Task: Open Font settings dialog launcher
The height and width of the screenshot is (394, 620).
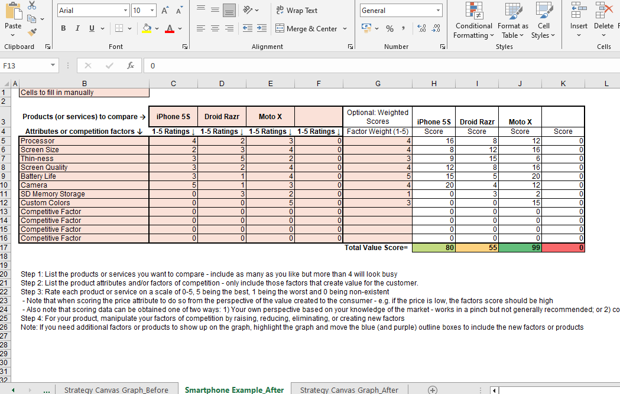Action: 184,47
